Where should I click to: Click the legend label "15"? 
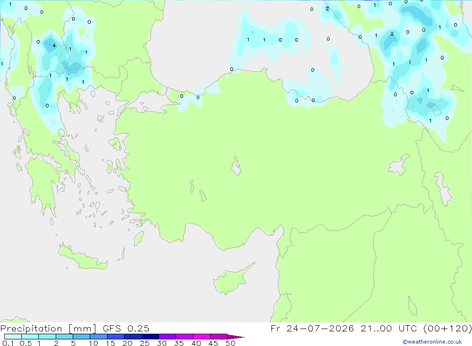coord(110,343)
